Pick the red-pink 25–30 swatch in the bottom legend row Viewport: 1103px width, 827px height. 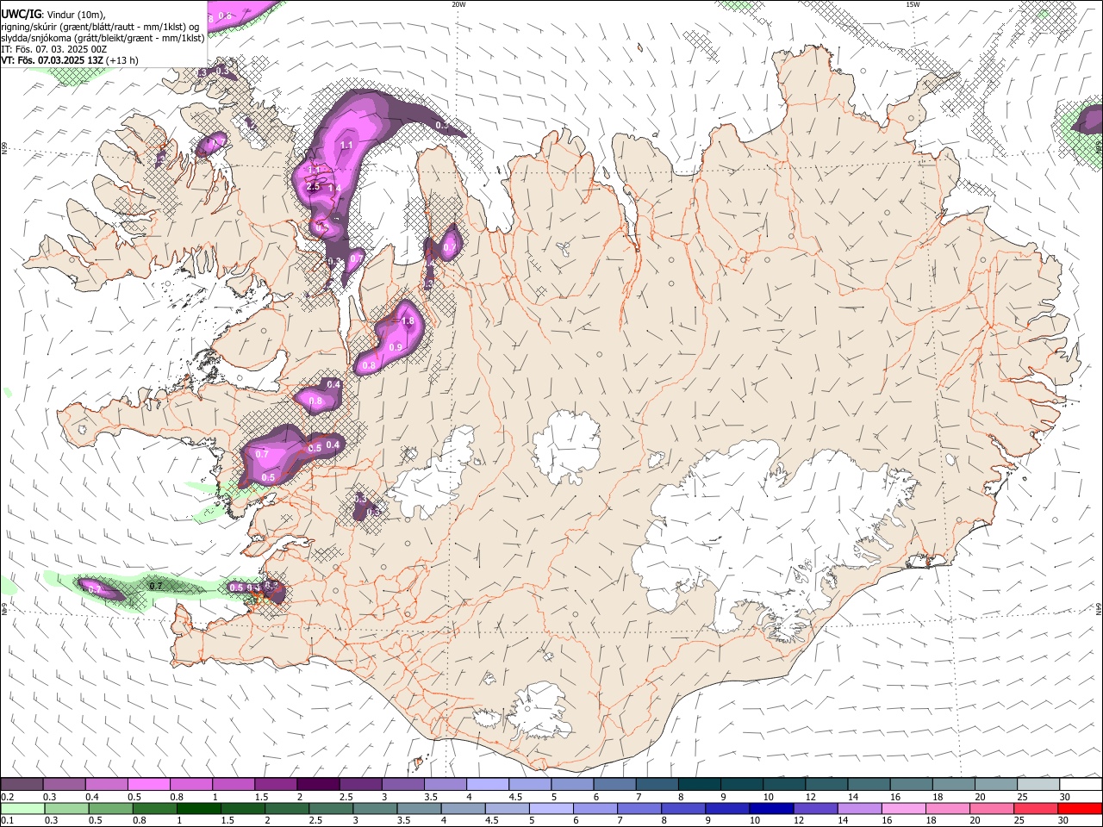pos(1037,808)
